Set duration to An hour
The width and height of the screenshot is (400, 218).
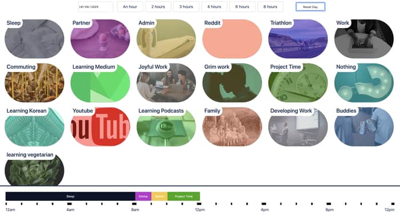tap(130, 7)
